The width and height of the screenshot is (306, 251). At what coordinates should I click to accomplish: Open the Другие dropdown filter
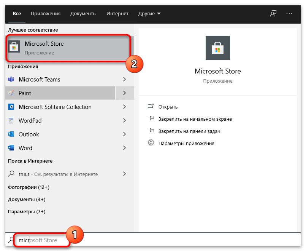[x=149, y=13]
